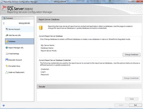The height and width of the screenshot is (109, 143).
Task: Open the Encryption Keys page
Action: click(19, 66)
